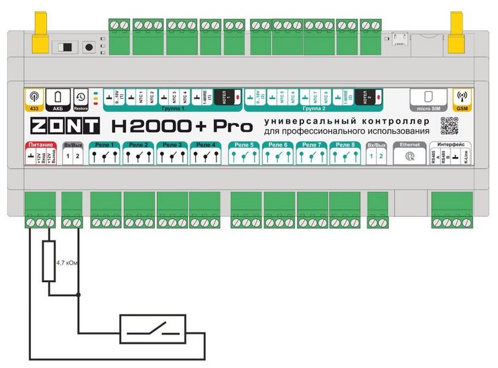Select the Питание label
This screenshot has width=498, height=368.
click(40, 145)
